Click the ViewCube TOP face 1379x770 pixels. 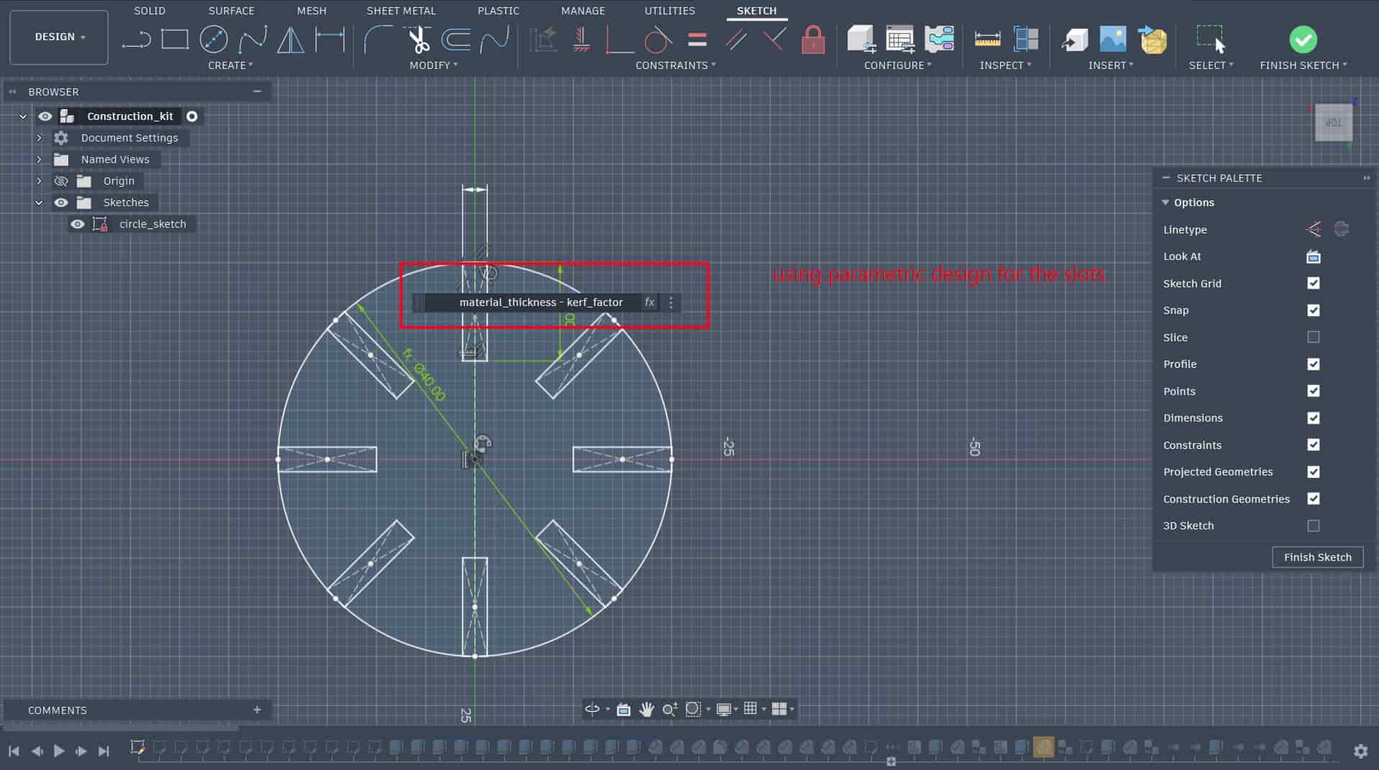(x=1334, y=123)
